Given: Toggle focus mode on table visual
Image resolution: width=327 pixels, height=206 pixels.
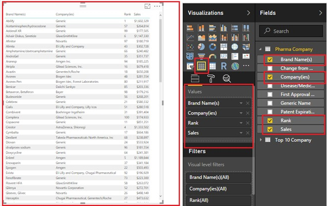Looking at the screenshot, I should [147, 6].
